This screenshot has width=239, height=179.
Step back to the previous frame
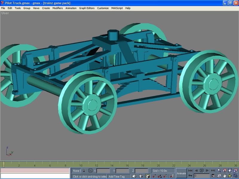click(196, 170)
